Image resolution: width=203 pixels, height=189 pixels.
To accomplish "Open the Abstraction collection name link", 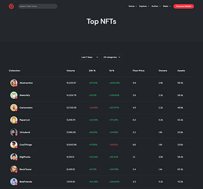I will [x=26, y=83].
